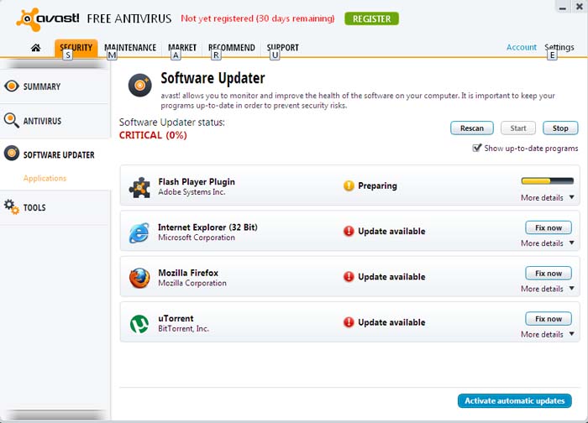Expand More details for Internet Explorer
The image size is (588, 423).
(x=548, y=243)
